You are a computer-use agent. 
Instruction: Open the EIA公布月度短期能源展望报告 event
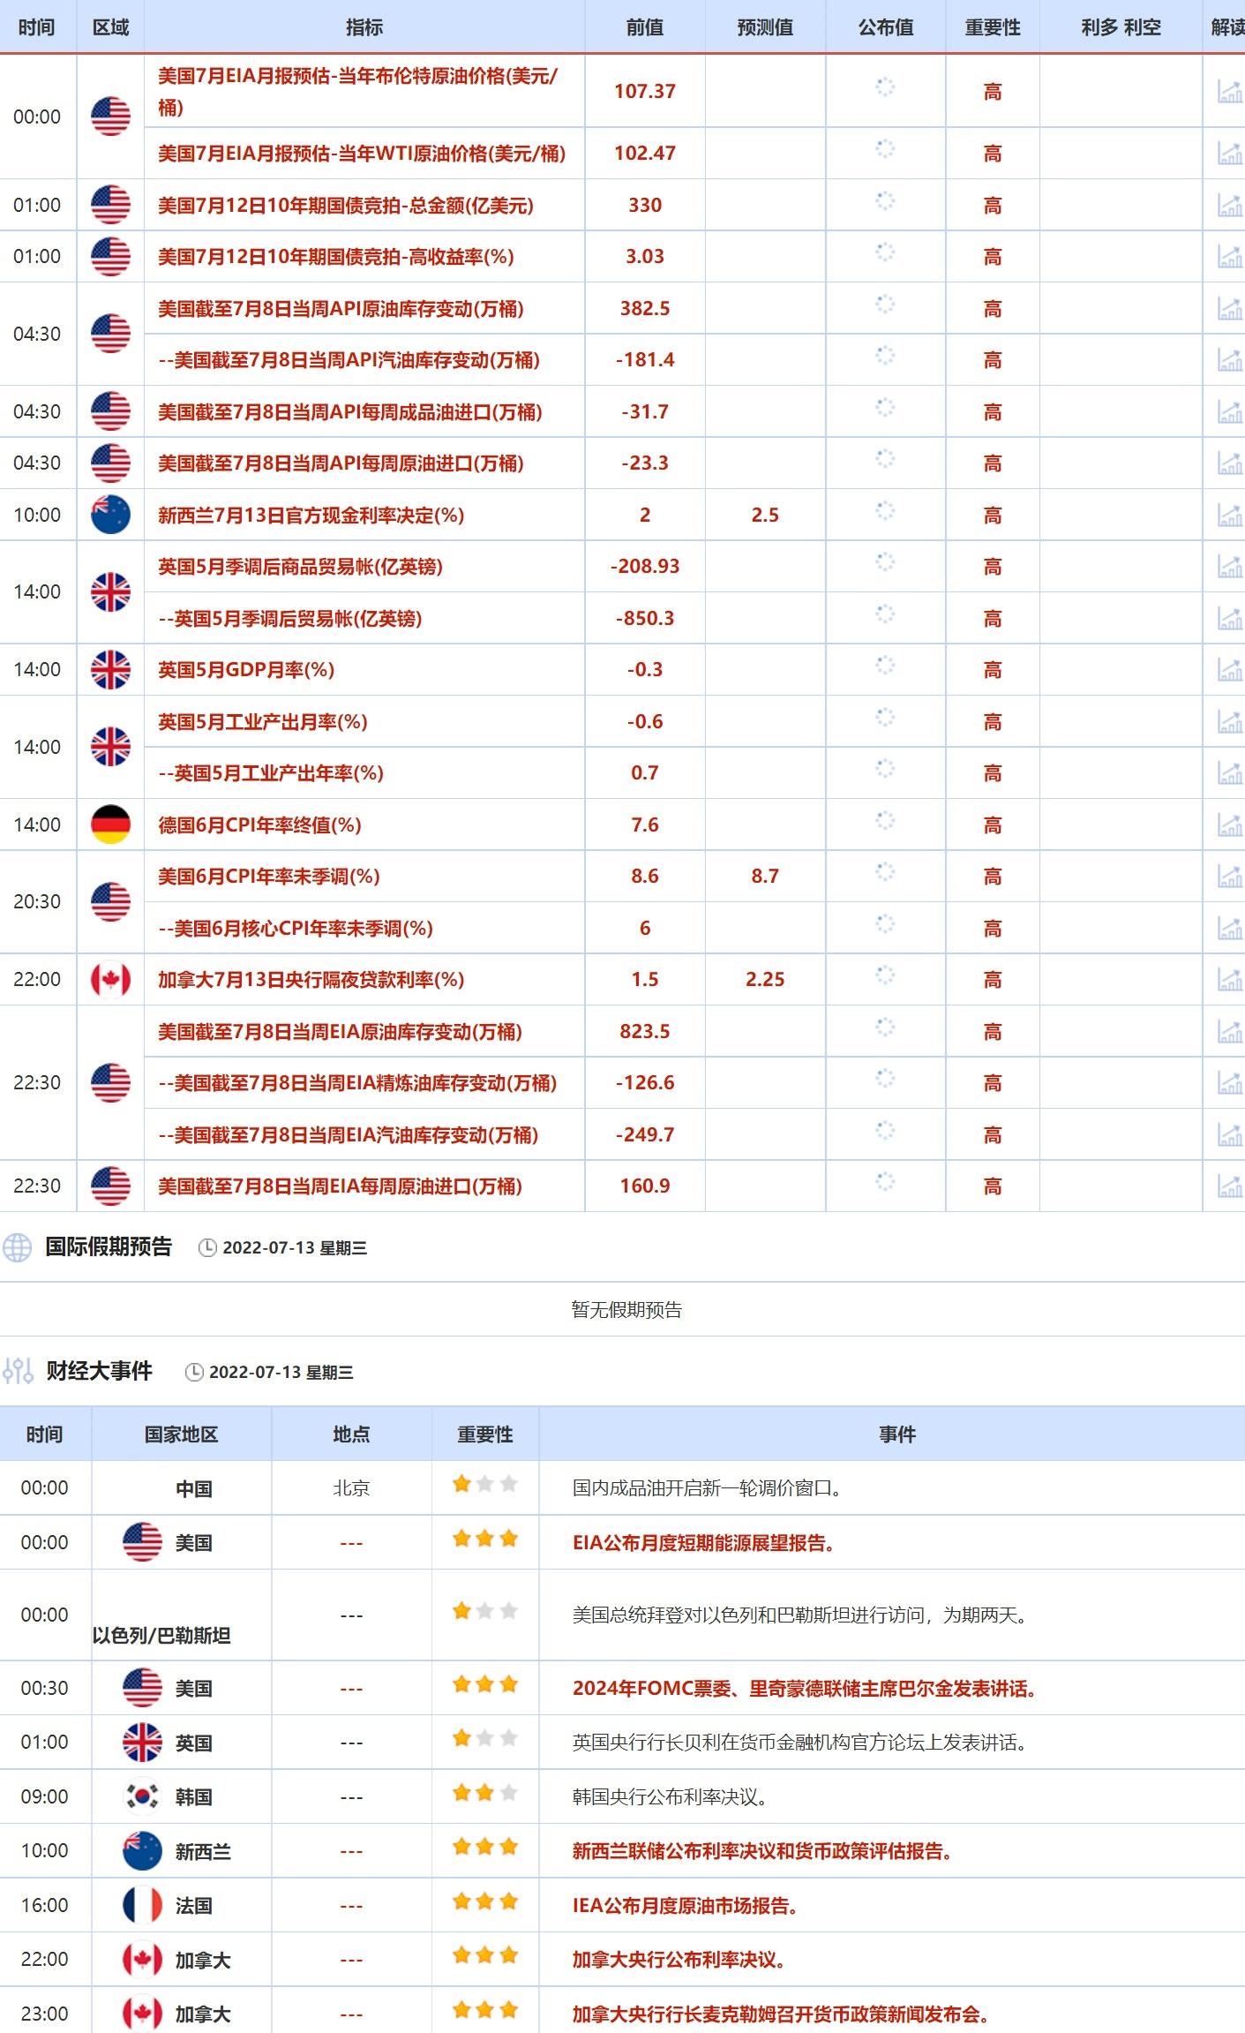click(703, 1542)
